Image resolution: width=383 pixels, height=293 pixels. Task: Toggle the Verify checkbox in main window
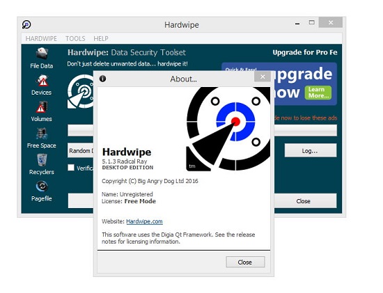coord(71,168)
